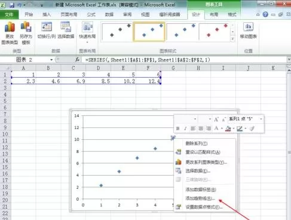Screen dimensions: 291x220
Task: Switch to the chart Format (格式) tab
Action: click(x=232, y=14)
